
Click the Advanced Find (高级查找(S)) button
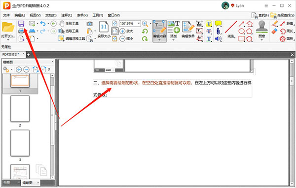282,15
